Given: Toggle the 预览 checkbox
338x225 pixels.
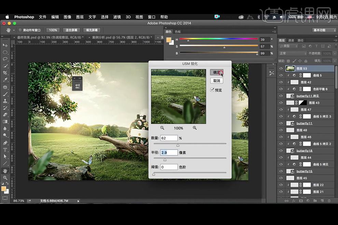Looking at the screenshot, I should point(212,90).
